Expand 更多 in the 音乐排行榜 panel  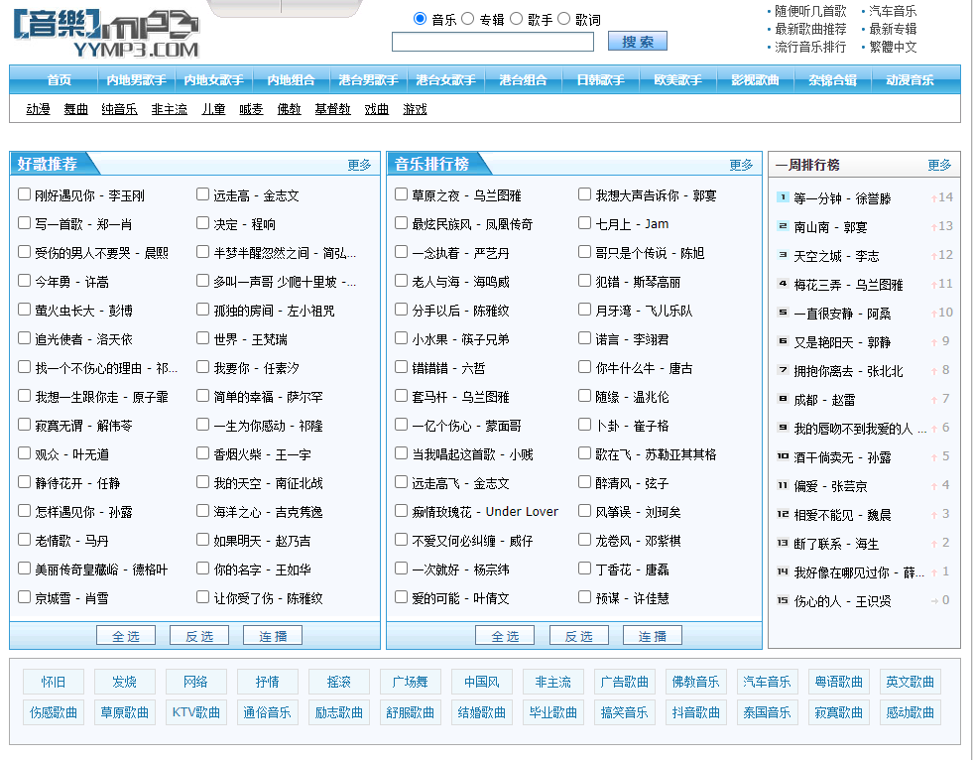point(741,165)
